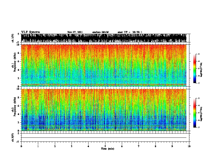Click the time axis tick label "0"
This screenshot has height=164, width=213.
point(21,146)
